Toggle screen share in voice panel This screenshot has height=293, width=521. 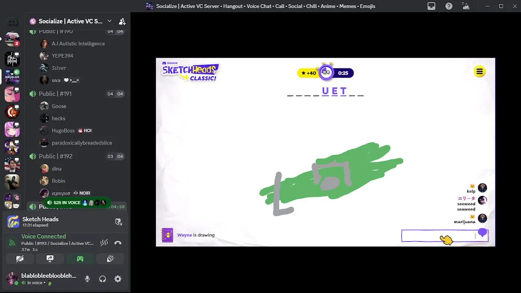tap(50, 258)
